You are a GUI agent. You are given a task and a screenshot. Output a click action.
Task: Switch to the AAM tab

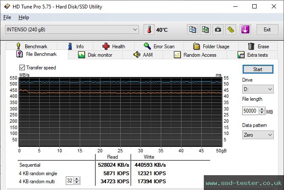point(143,55)
